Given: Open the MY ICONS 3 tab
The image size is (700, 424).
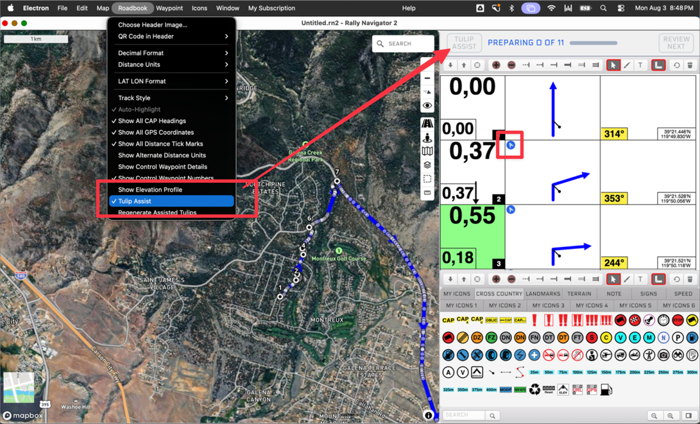Looking at the screenshot, I should click(x=548, y=305).
